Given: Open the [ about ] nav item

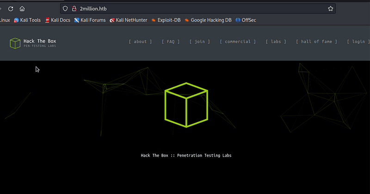Looking at the screenshot, I should click(140, 42).
